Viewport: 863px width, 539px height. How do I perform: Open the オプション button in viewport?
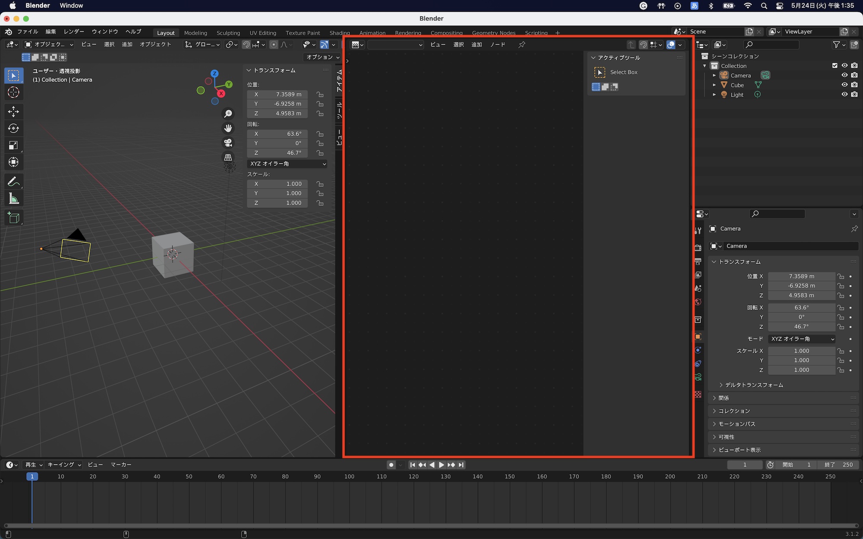322,57
